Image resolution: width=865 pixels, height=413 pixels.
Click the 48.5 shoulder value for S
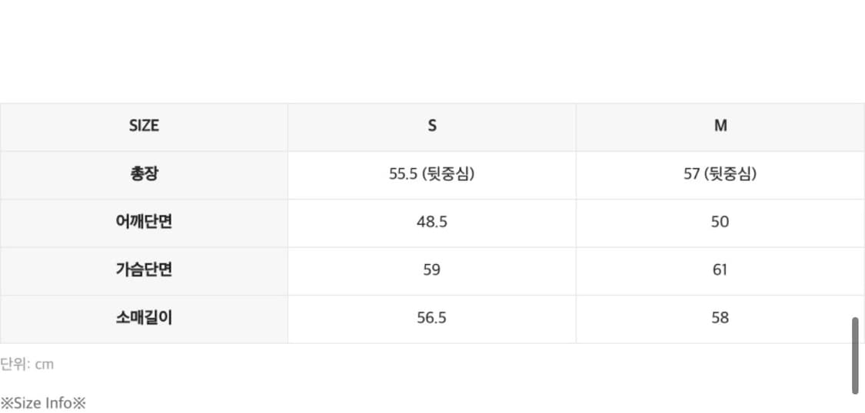(x=431, y=222)
